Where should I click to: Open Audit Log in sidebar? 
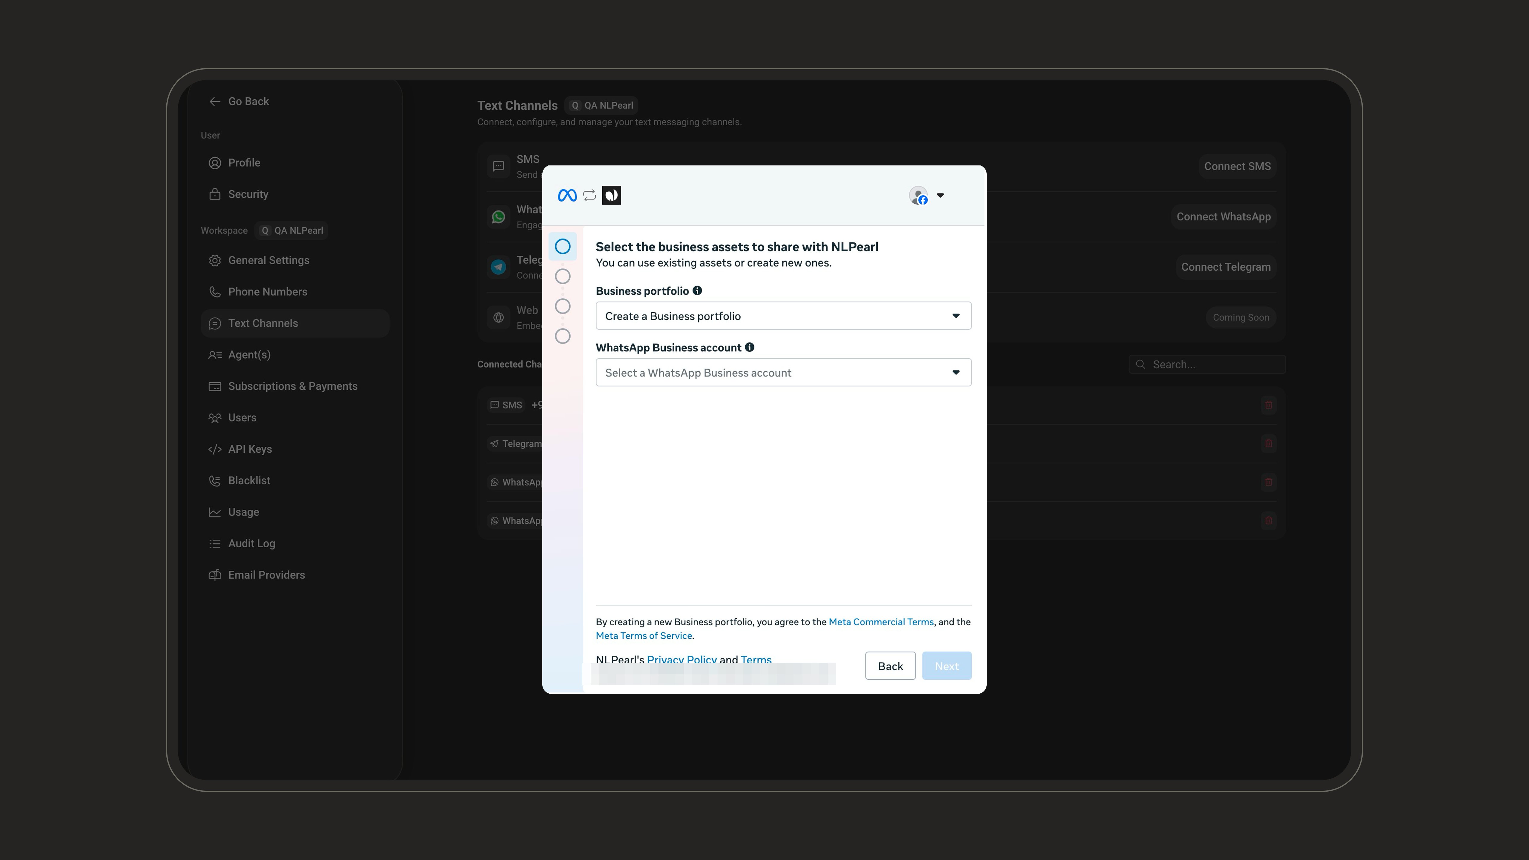(x=295, y=543)
